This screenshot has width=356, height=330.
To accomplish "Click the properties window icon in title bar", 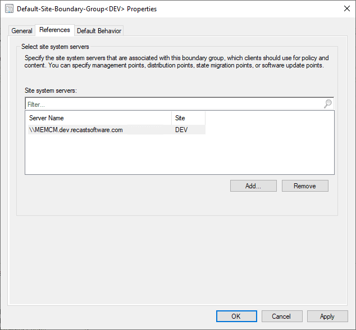I will click(x=9, y=9).
